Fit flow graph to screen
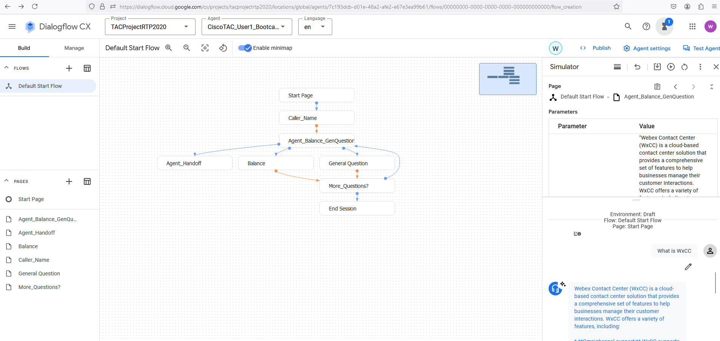Image resolution: width=720 pixels, height=341 pixels. [x=205, y=48]
